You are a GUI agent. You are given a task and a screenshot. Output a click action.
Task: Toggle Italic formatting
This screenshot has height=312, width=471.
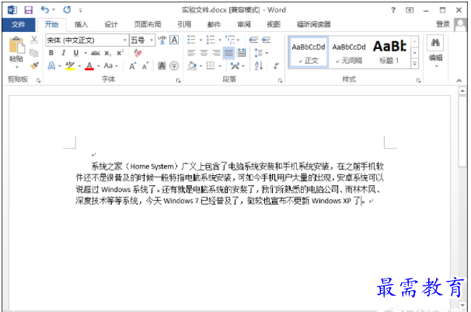(x=64, y=53)
